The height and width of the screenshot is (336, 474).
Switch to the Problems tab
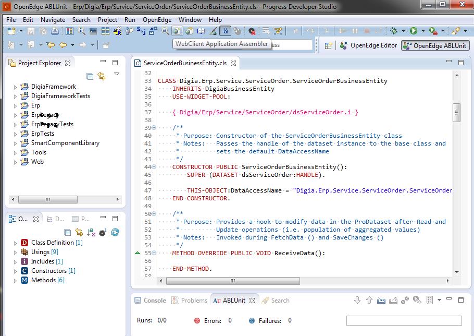[189, 301]
